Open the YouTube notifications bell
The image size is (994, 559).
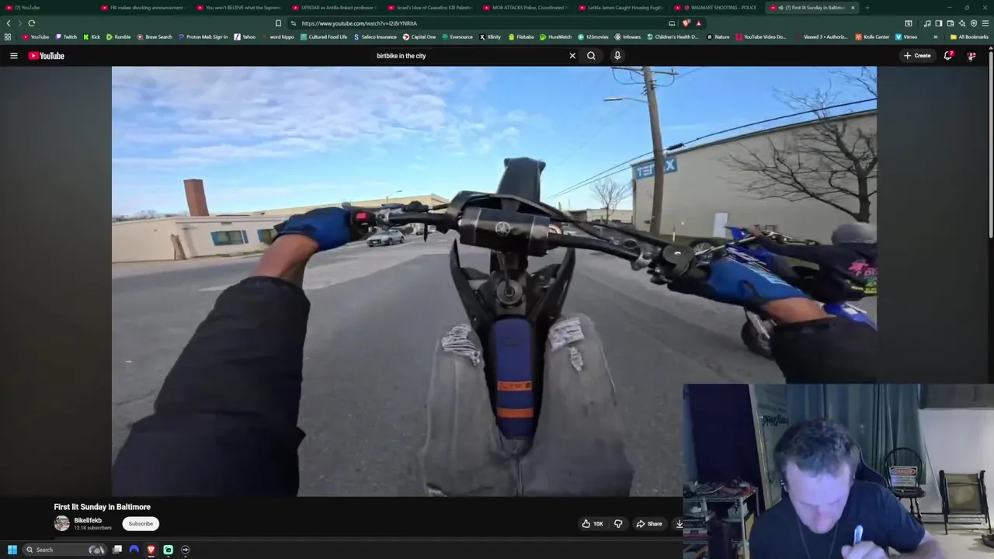click(x=948, y=56)
